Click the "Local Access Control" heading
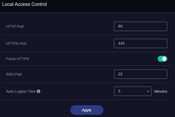175x117 pixels. (24, 5)
